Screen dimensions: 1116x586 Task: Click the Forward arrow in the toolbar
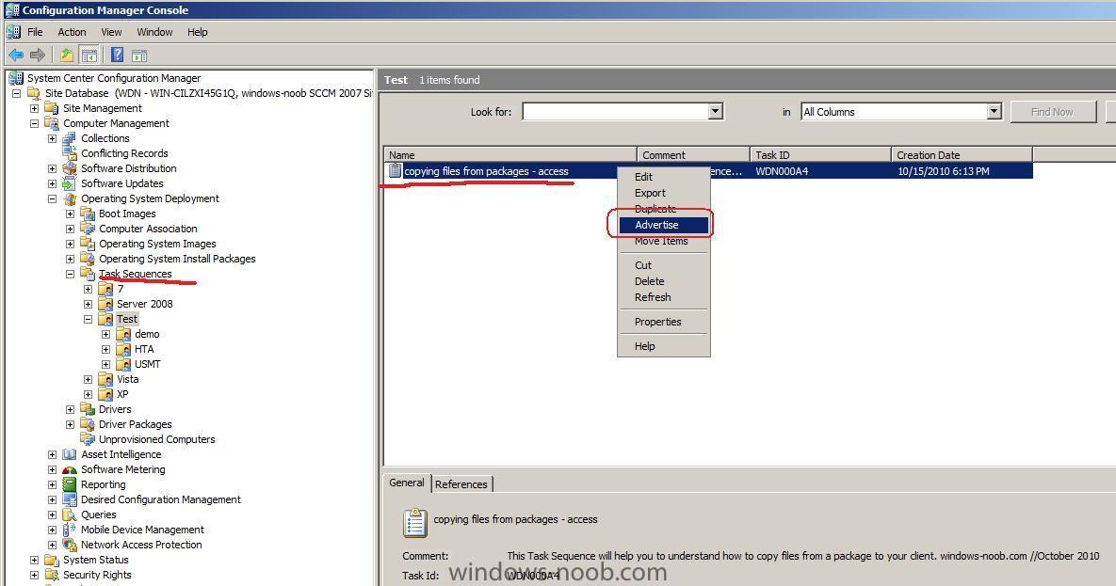click(38, 55)
